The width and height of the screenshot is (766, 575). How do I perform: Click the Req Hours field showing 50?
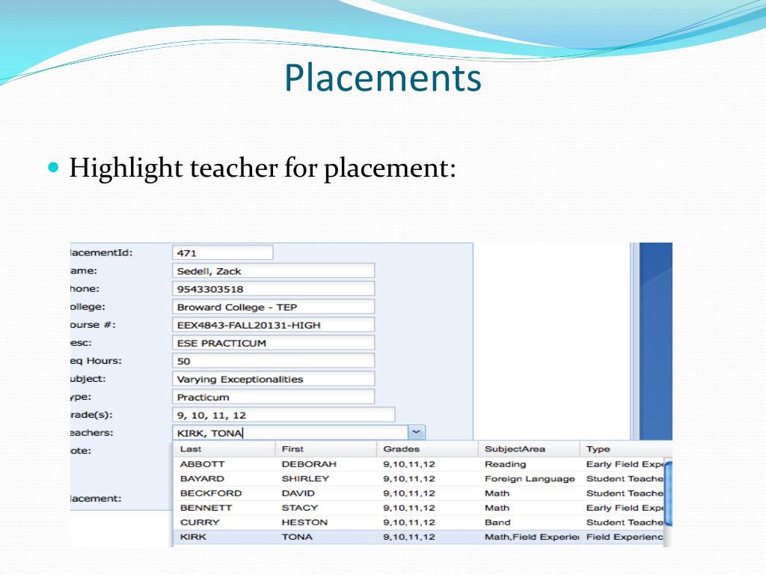[274, 361]
